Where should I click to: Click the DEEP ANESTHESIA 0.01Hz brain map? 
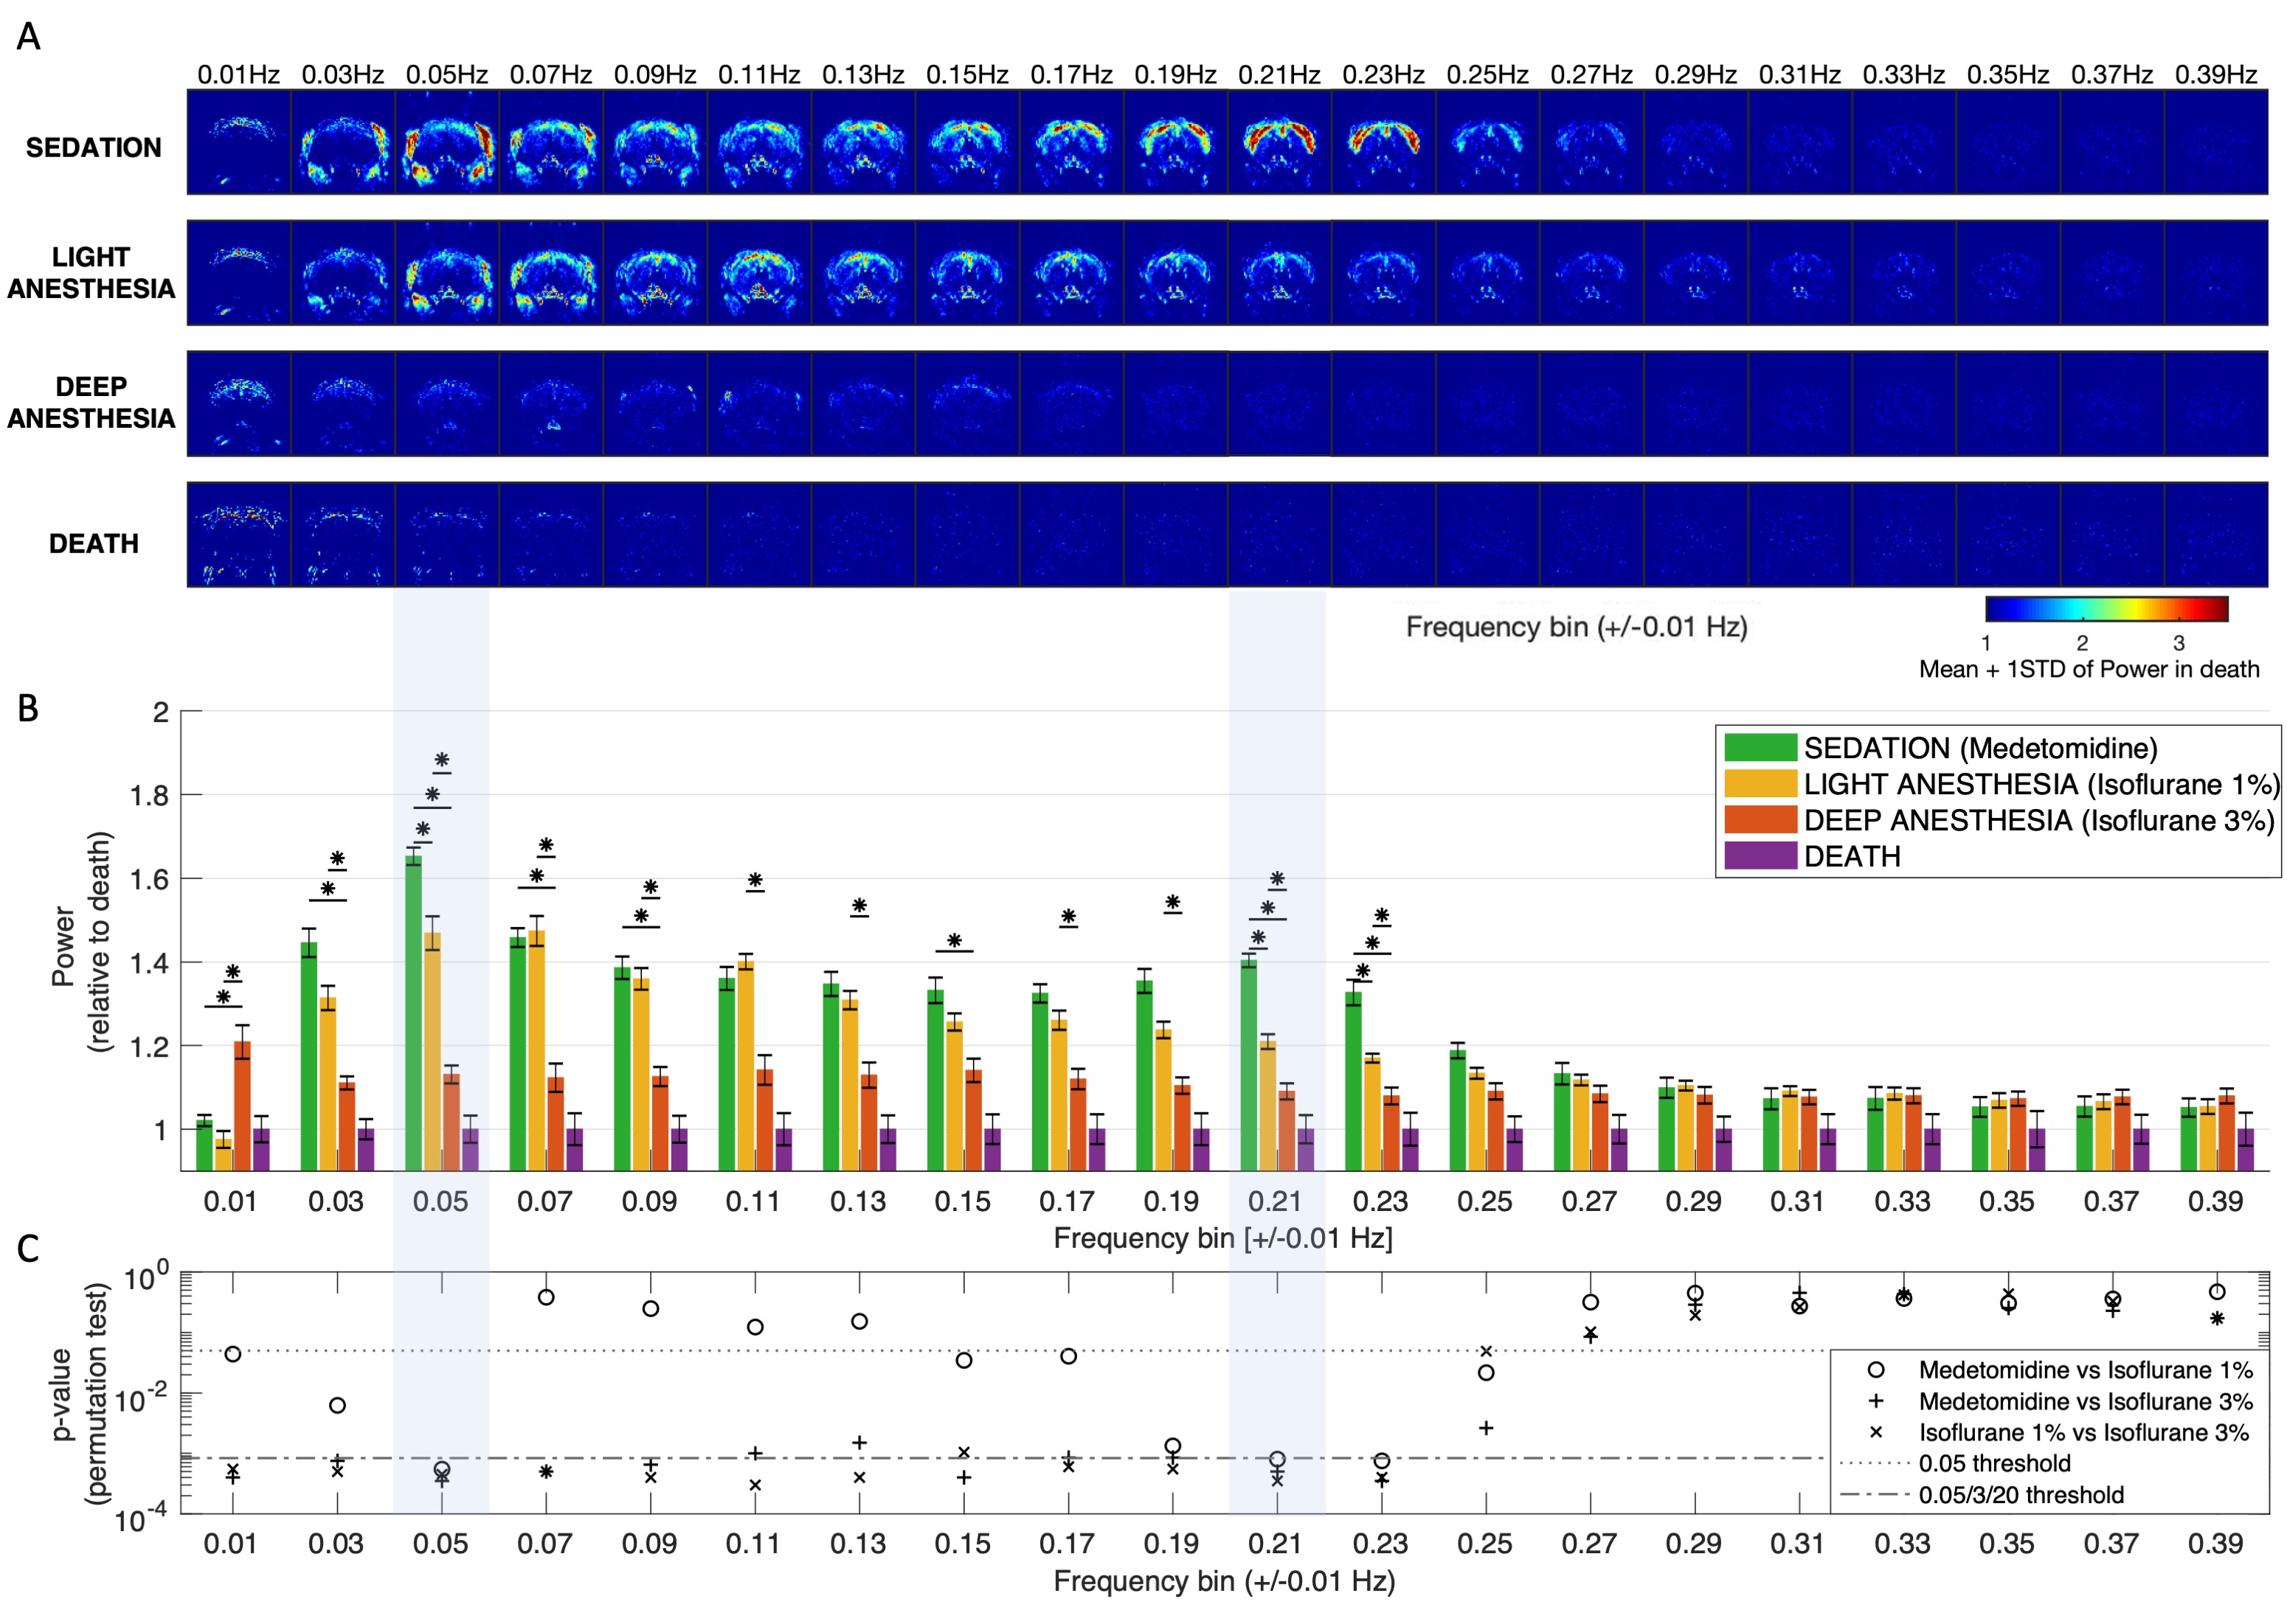click(x=239, y=403)
